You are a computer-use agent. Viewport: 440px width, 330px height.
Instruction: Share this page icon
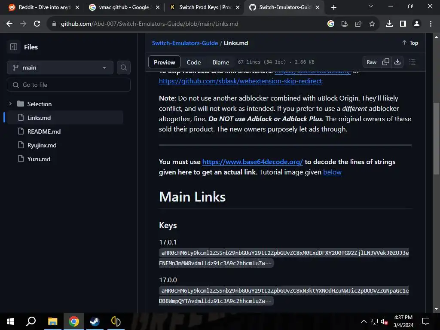pyautogui.click(x=358, y=24)
